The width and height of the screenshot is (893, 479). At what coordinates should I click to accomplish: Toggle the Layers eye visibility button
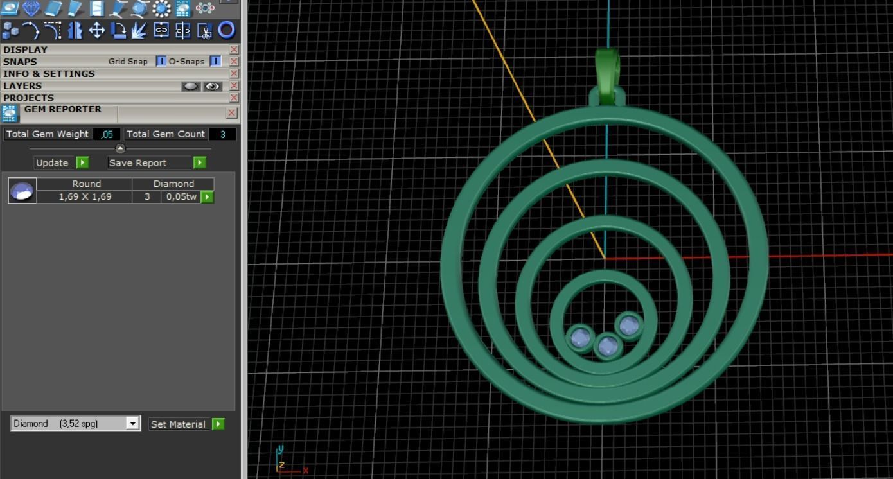point(213,86)
